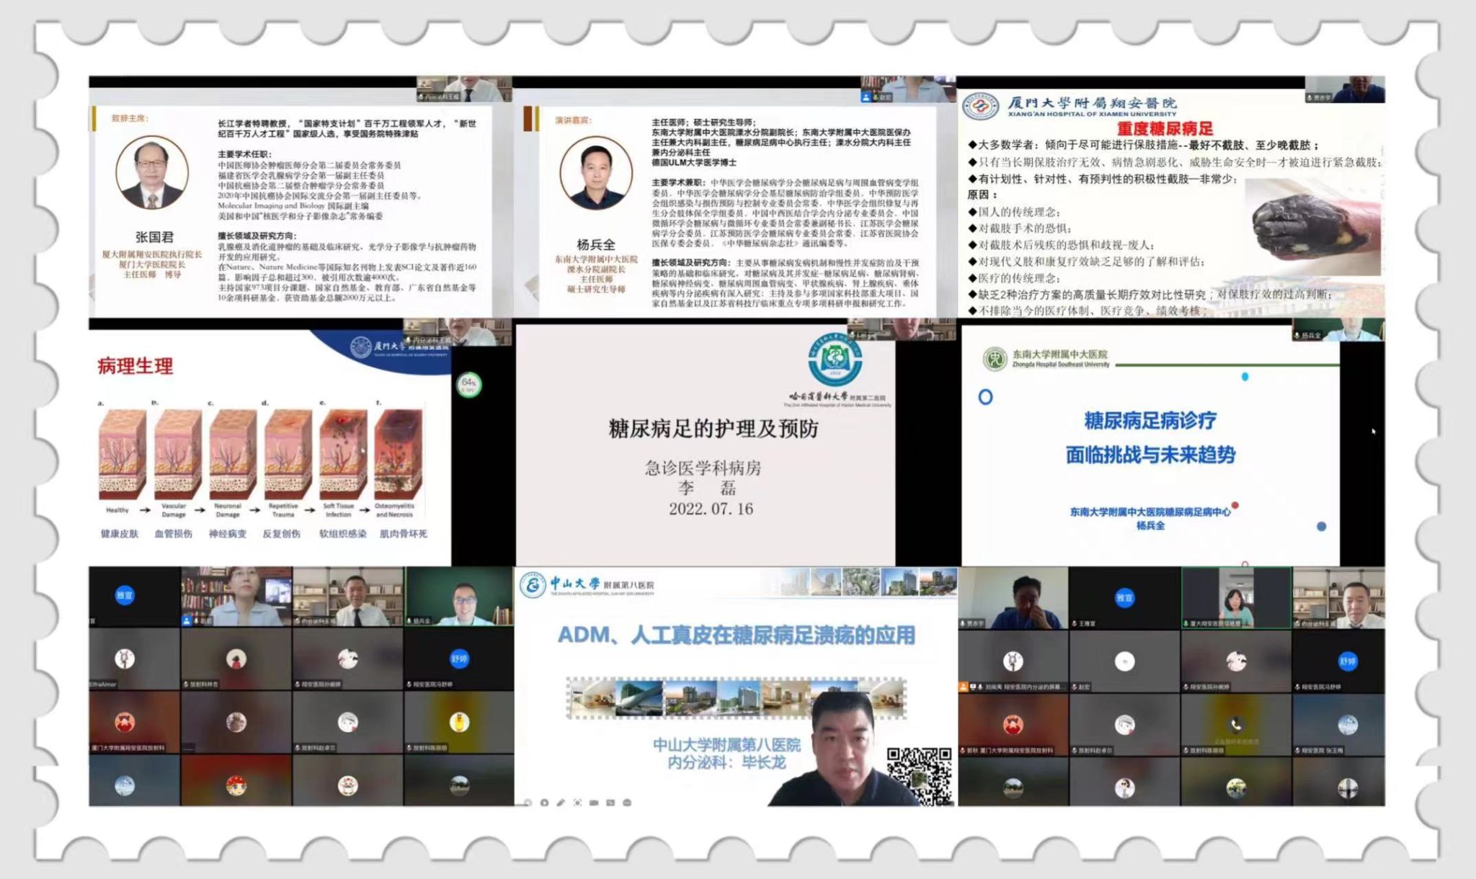
Task: Click 贾赤宇 video tile in right grid
Action: click(x=1013, y=597)
